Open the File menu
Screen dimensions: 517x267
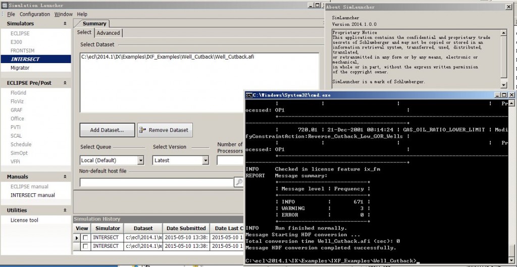click(x=11, y=14)
